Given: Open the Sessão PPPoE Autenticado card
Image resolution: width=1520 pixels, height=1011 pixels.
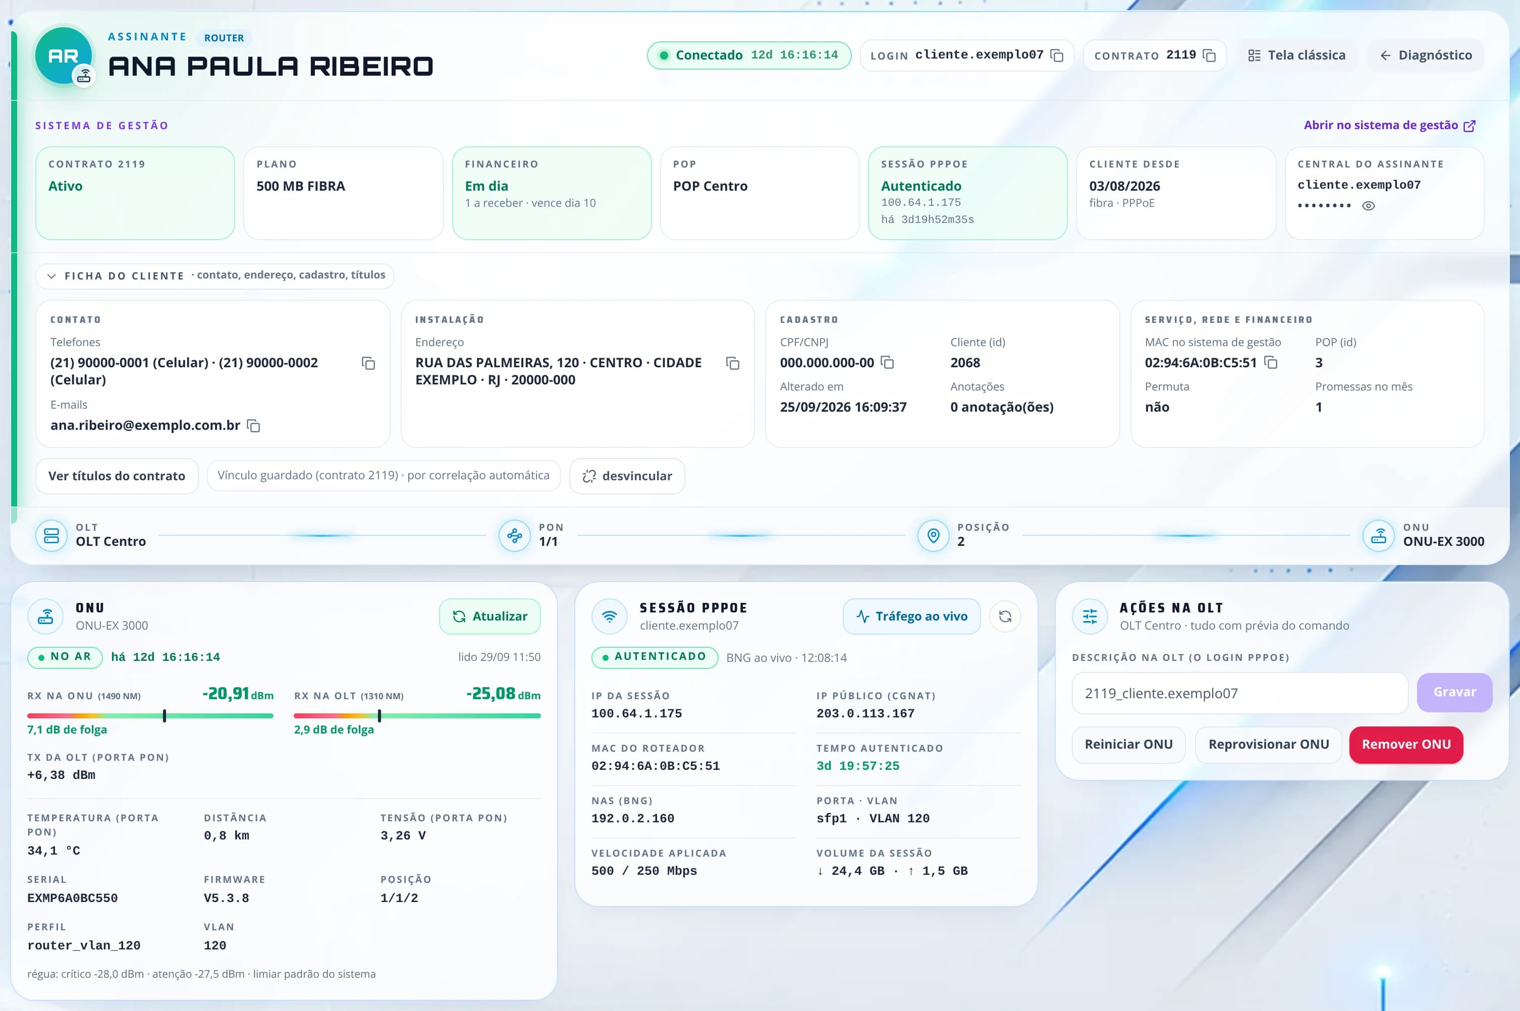Looking at the screenshot, I should click(x=968, y=193).
